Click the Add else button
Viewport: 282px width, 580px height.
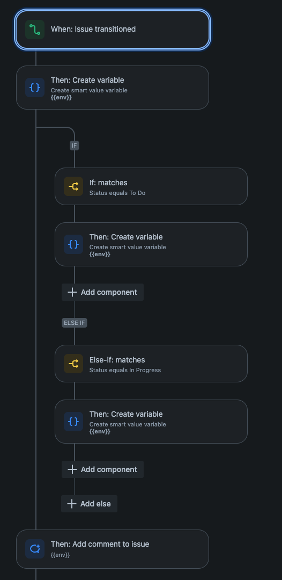point(90,504)
